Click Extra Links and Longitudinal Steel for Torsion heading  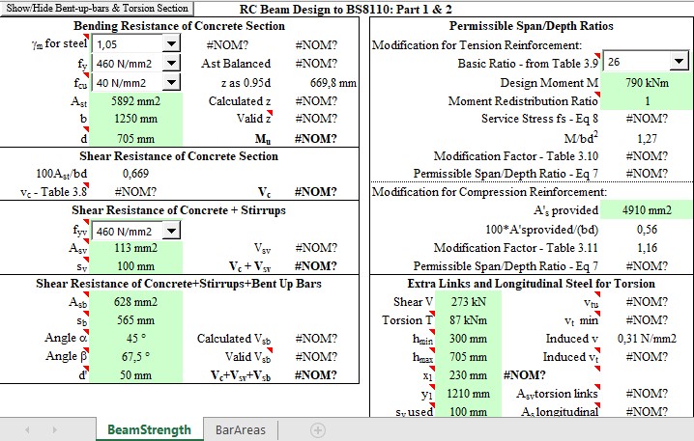click(x=531, y=284)
